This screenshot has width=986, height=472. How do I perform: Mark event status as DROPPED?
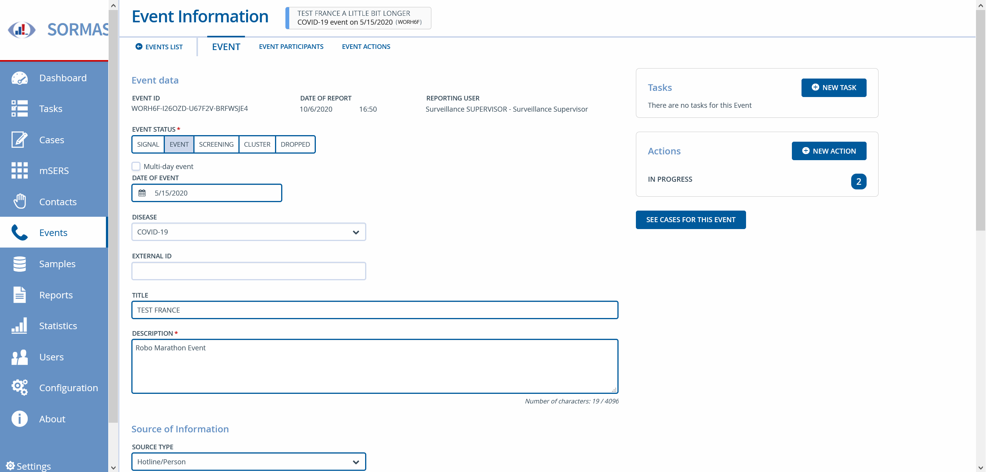[x=295, y=144]
